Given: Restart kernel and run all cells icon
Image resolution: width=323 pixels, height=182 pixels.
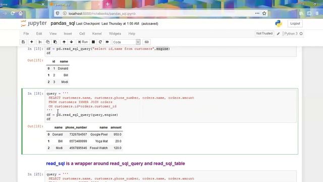Looking at the screenshot, I should click(x=107, y=42).
